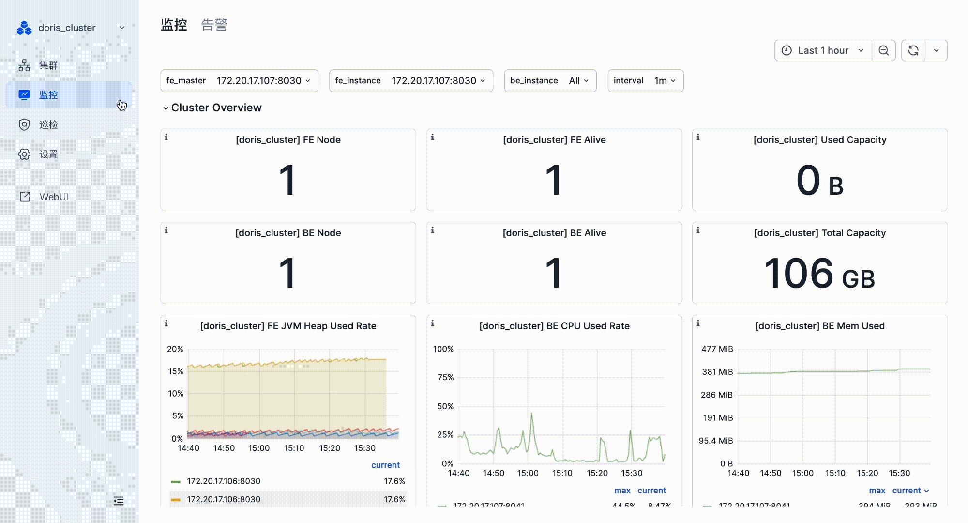Click the 巡检 shield icon
Image resolution: width=968 pixels, height=523 pixels.
24,125
